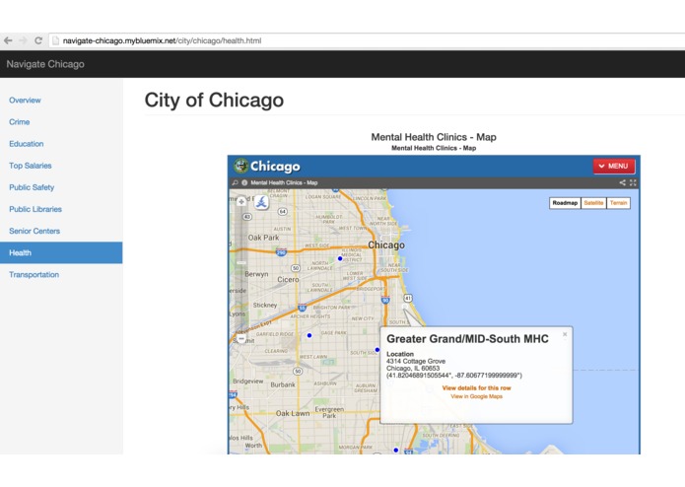685x487 pixels.
Task: Click the browser forward arrow
Action: point(23,40)
